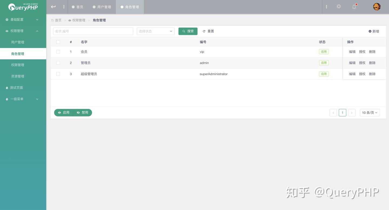Viewport: 389px width, 210px height.
Task: Select the 角色管理 tab
Action: point(130,7)
